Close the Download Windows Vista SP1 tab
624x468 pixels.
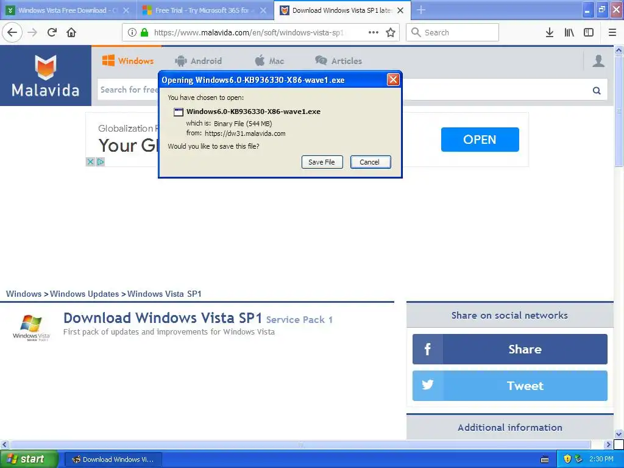click(400, 10)
